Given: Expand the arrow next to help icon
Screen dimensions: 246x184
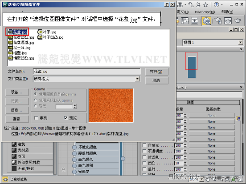Looking at the screenshot, I should [x=222, y=5].
